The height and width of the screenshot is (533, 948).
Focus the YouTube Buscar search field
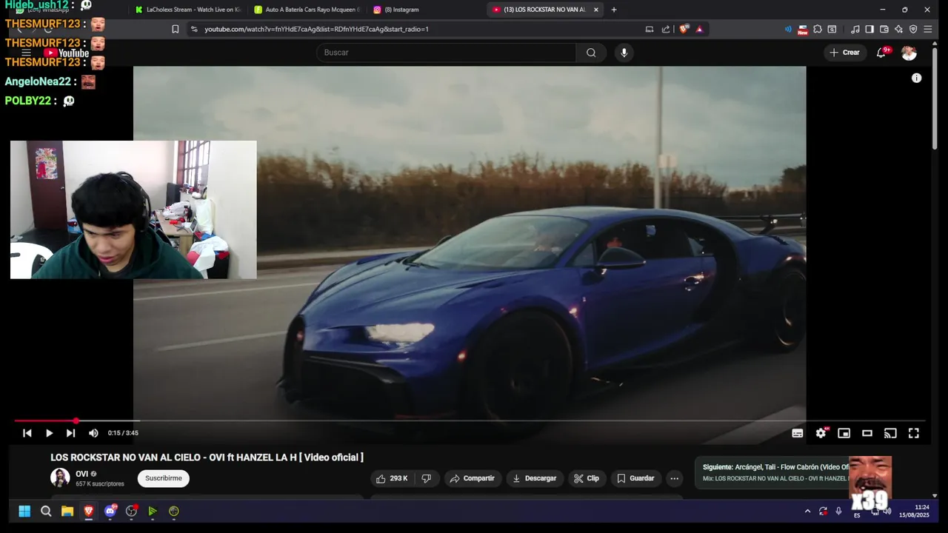click(446, 53)
